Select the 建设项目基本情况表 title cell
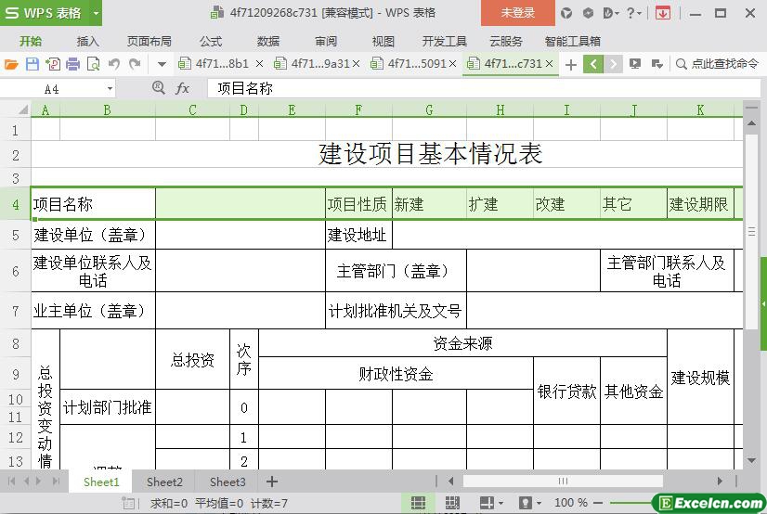The width and height of the screenshot is (767, 514). [430, 154]
